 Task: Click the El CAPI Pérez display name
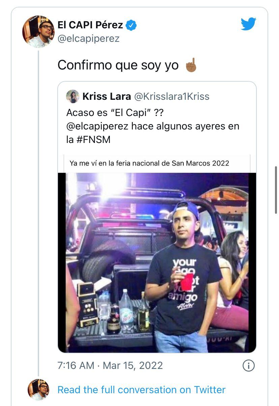(x=90, y=25)
